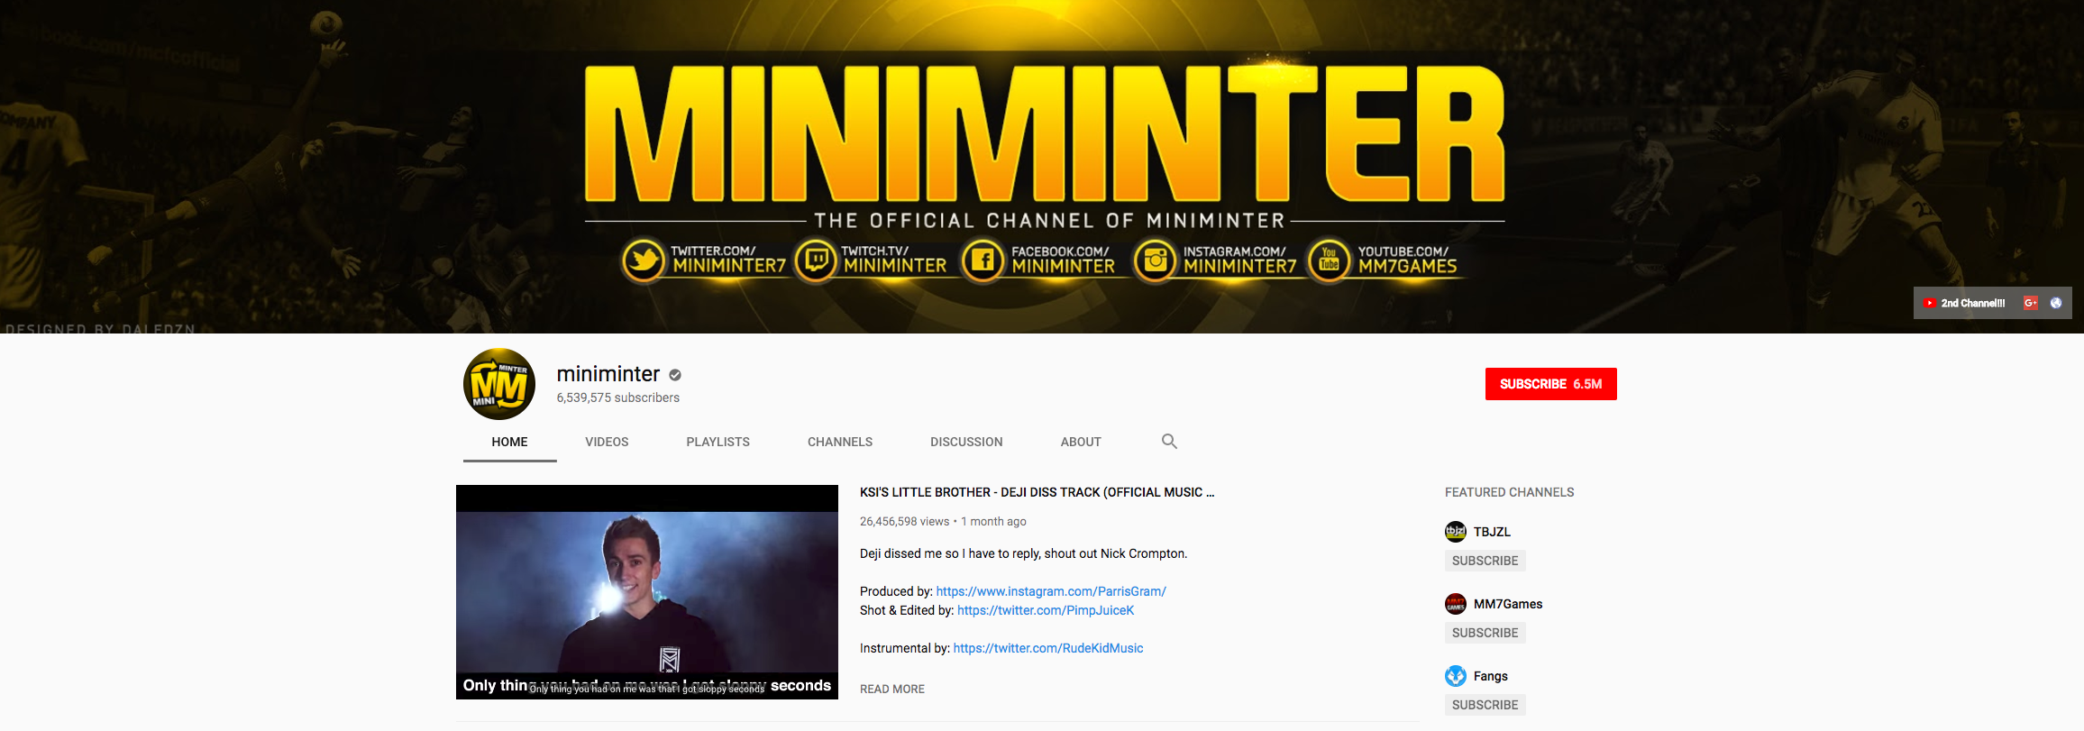This screenshot has width=2084, height=731.
Task: Open the Playlists tab
Action: (718, 442)
